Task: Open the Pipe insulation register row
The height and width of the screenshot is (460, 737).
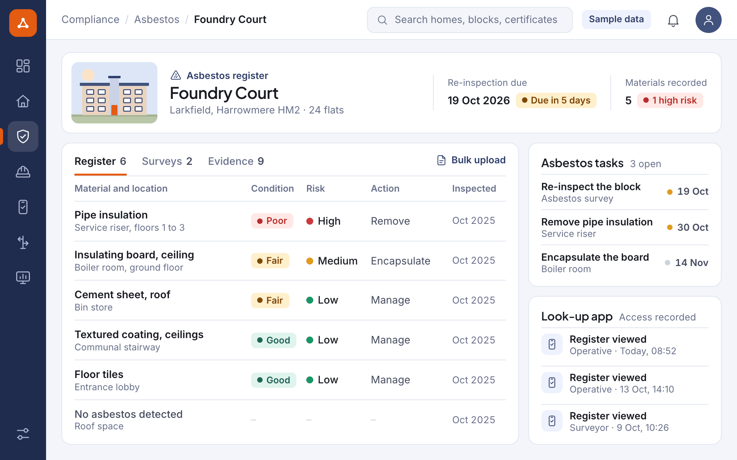Action: click(x=290, y=221)
